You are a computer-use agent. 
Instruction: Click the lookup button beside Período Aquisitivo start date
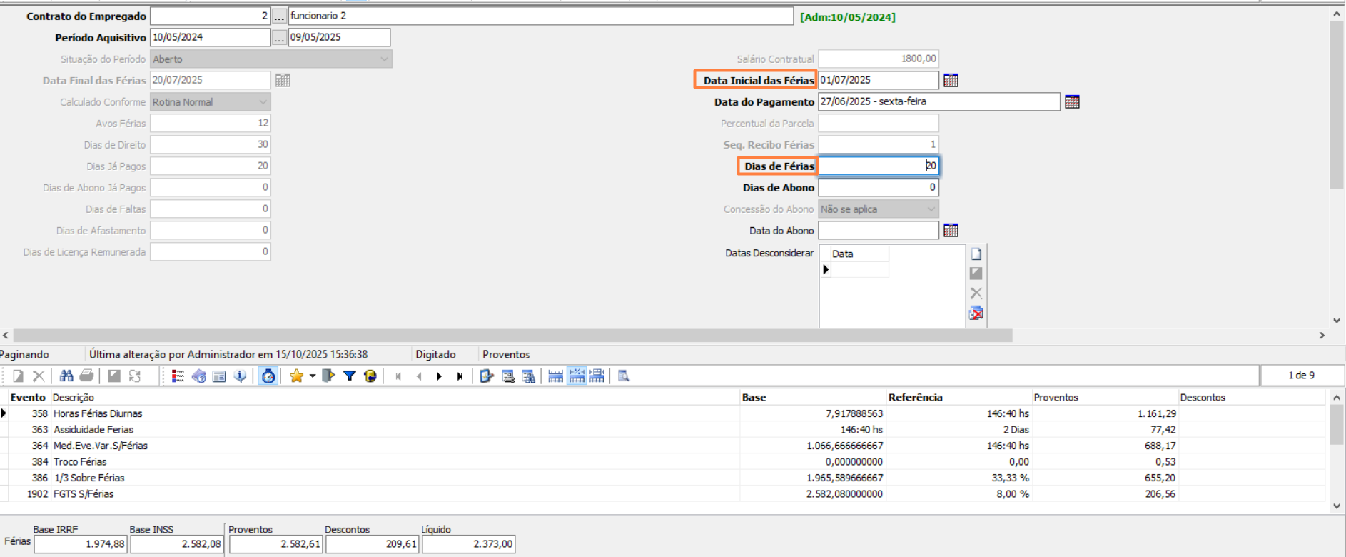[x=280, y=37]
